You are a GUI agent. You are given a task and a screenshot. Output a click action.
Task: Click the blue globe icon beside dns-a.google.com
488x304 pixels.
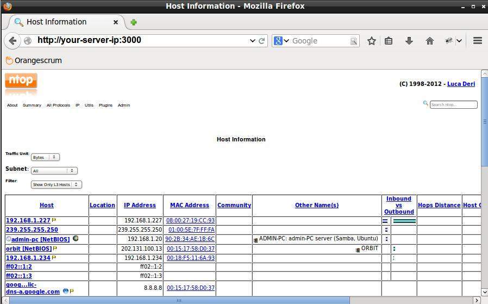point(65,291)
